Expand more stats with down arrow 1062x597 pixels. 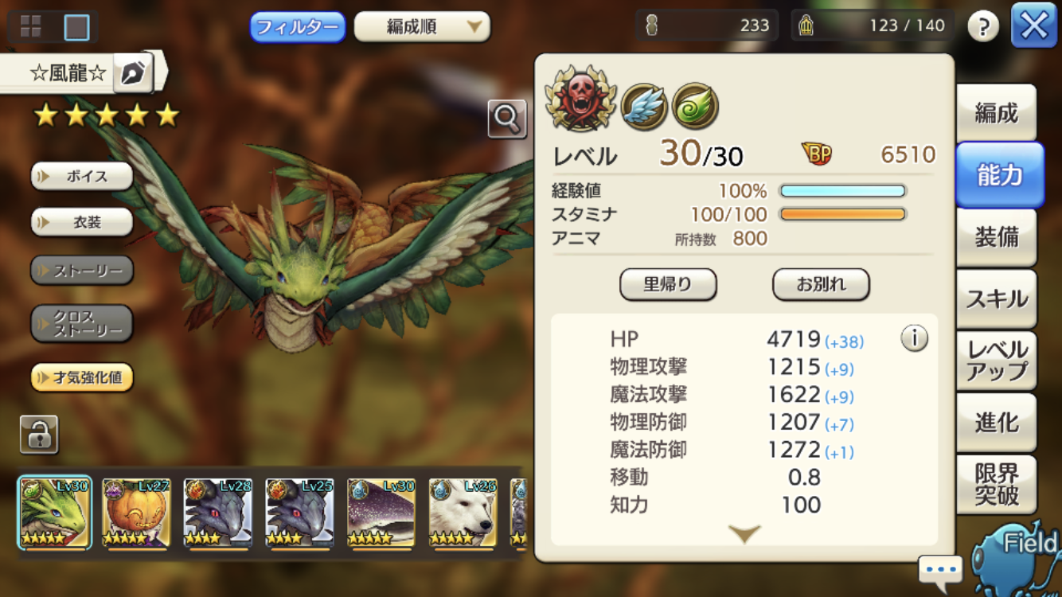click(744, 533)
